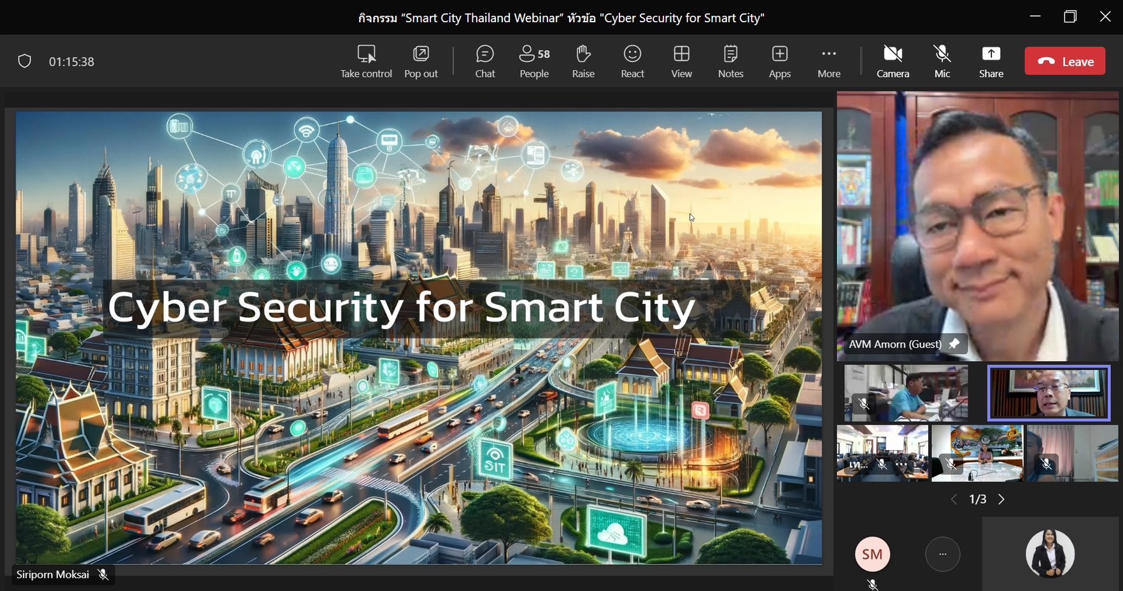Open meeting Notes
This screenshot has height=591, width=1123.
tap(731, 62)
